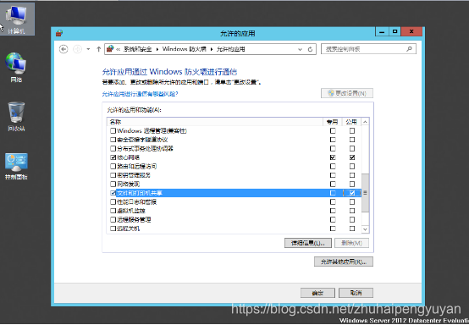Uncheck 核心网络 in the 专用 column
Viewport: 469px width, 325px height.
click(x=333, y=157)
